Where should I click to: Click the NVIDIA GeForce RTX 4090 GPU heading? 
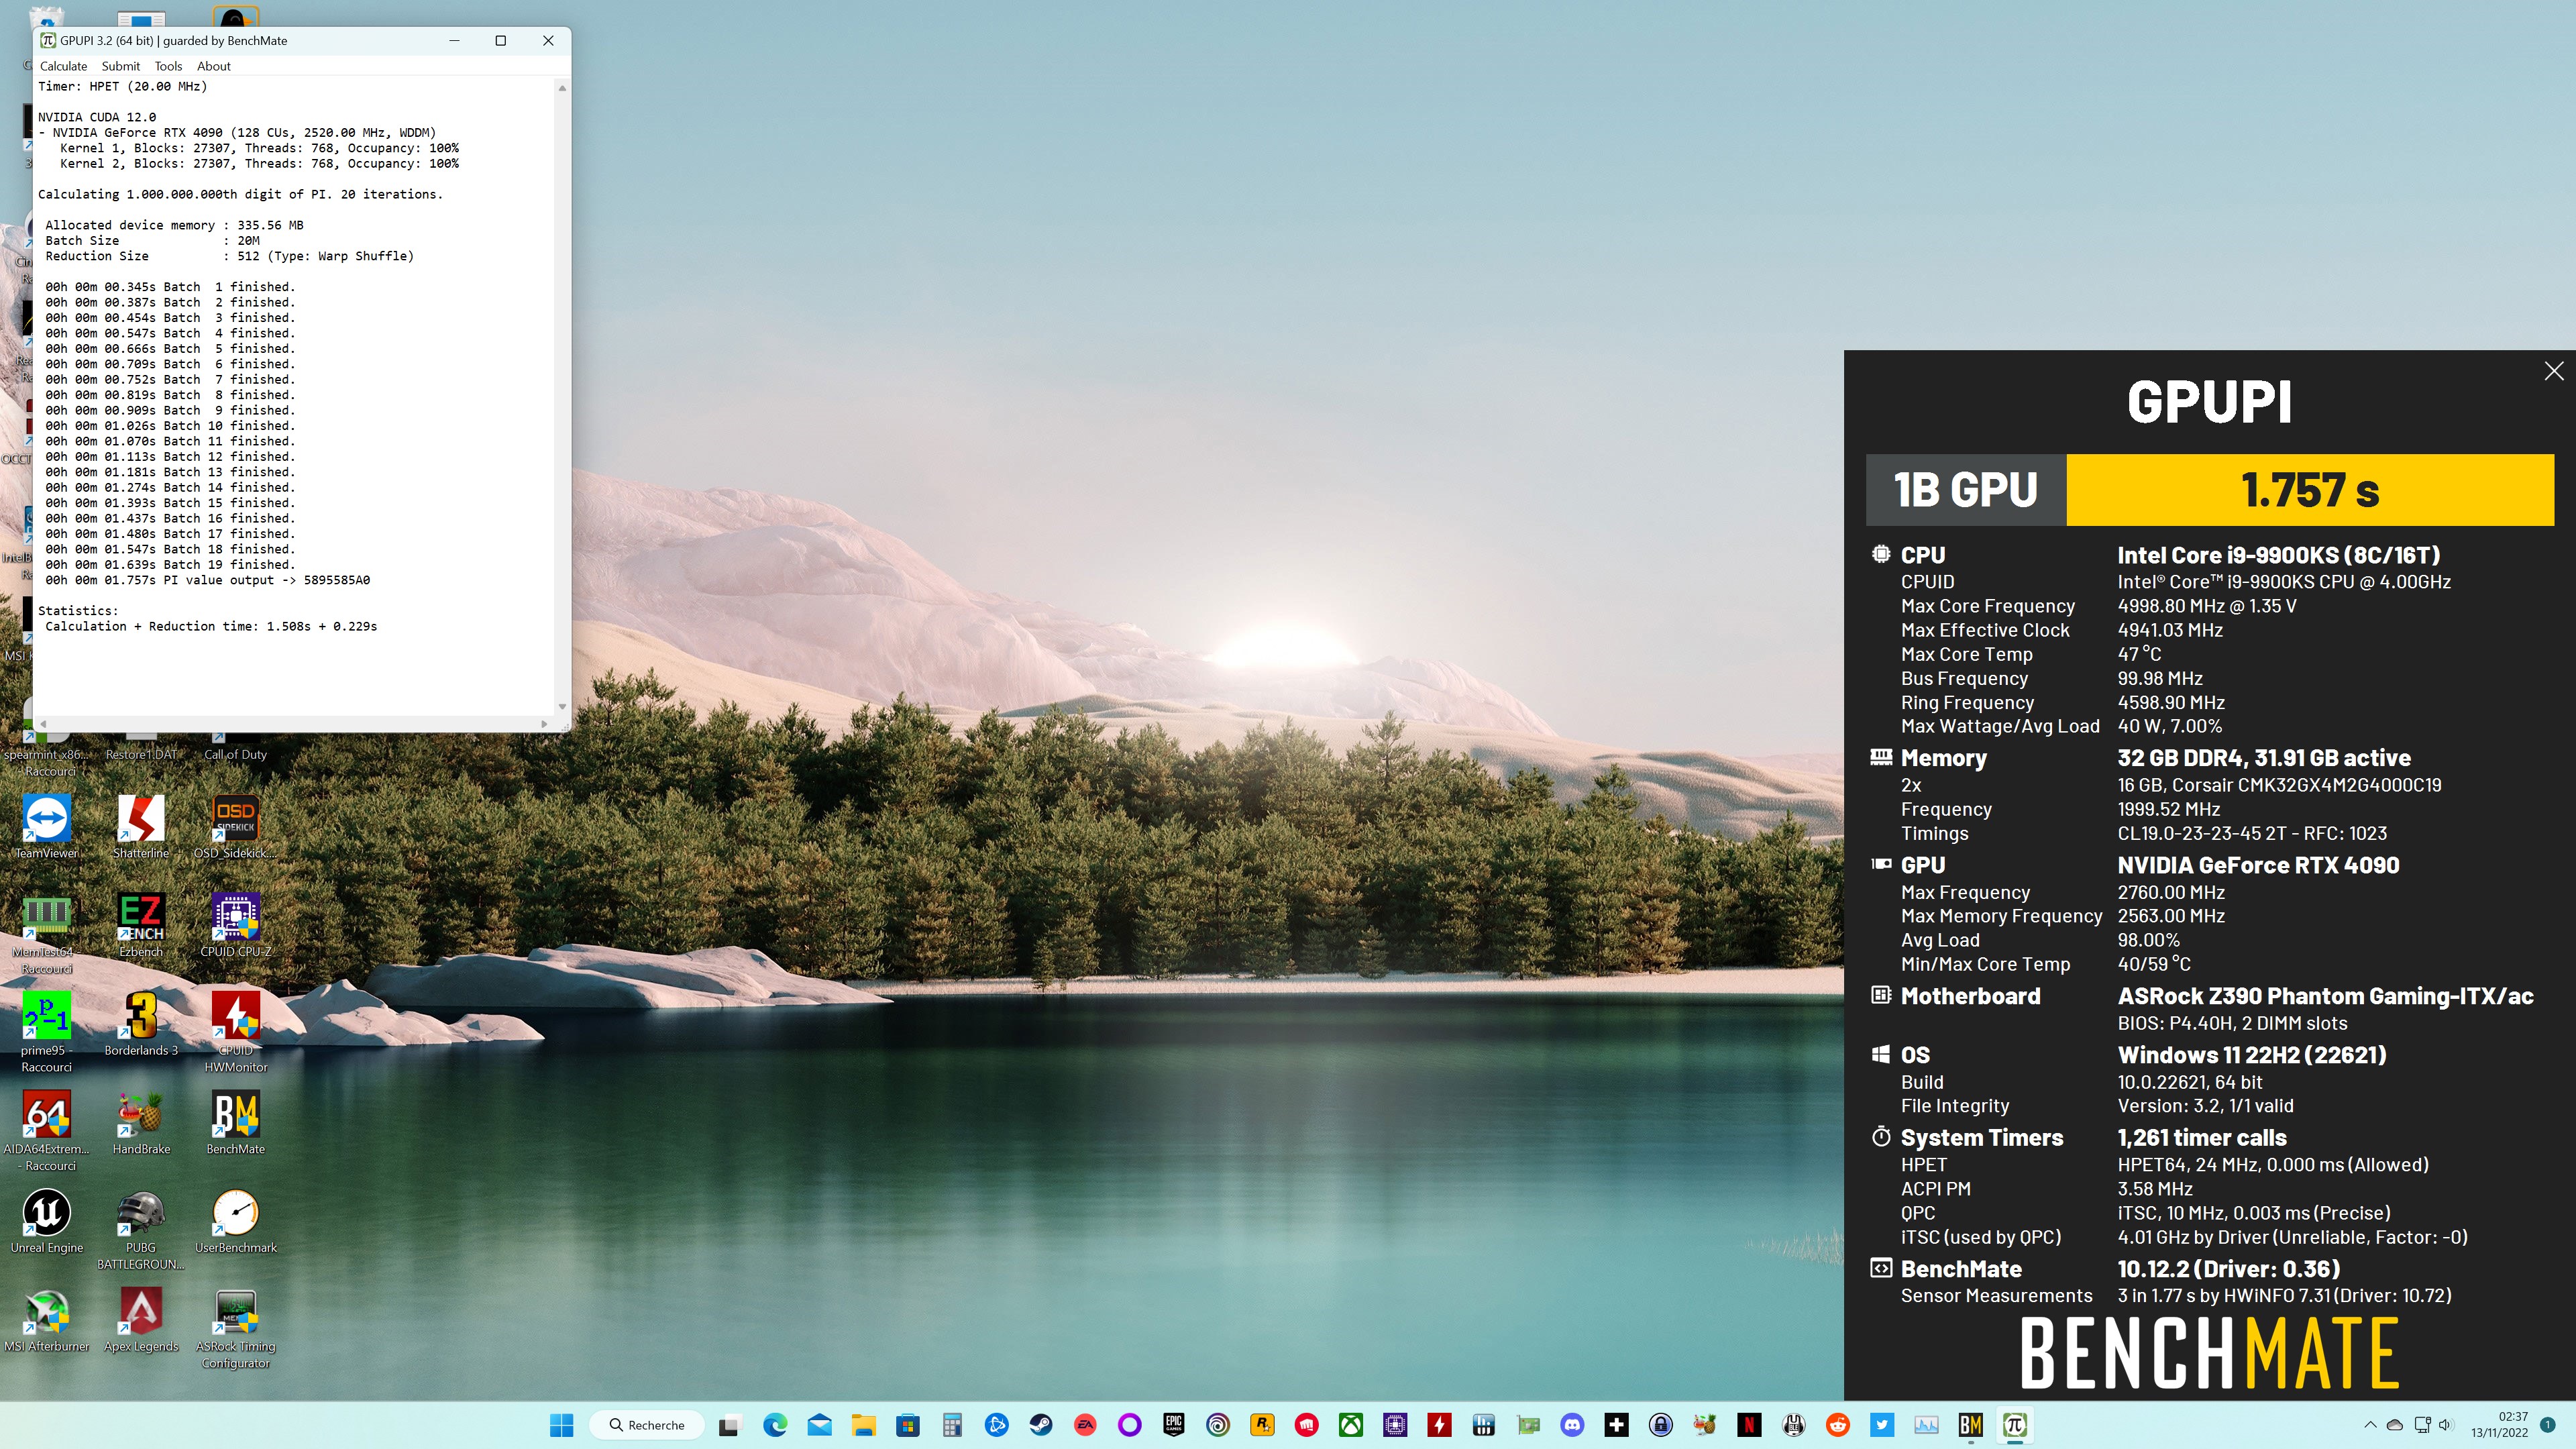[x=2258, y=865]
